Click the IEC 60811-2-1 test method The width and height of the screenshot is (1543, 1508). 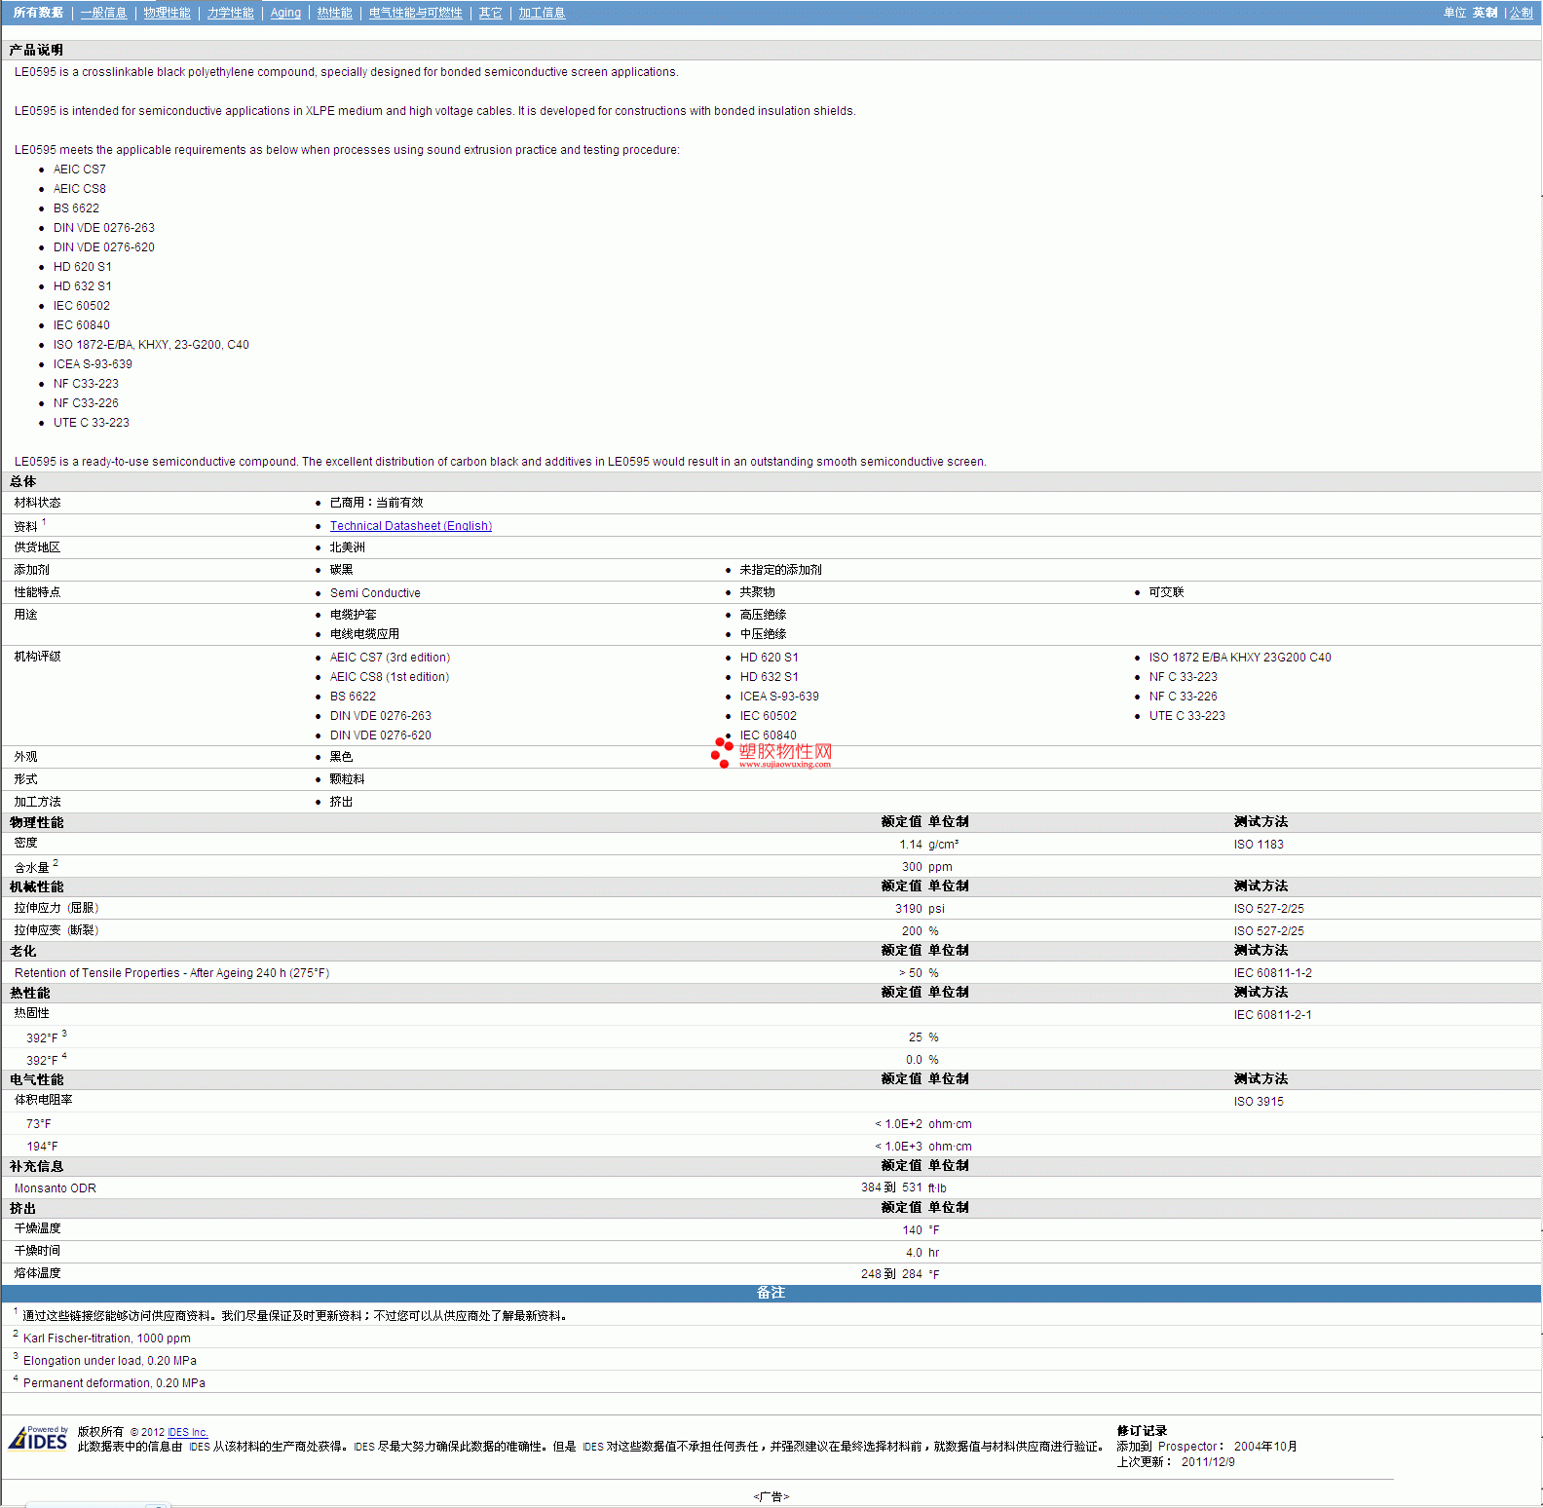[1273, 1015]
